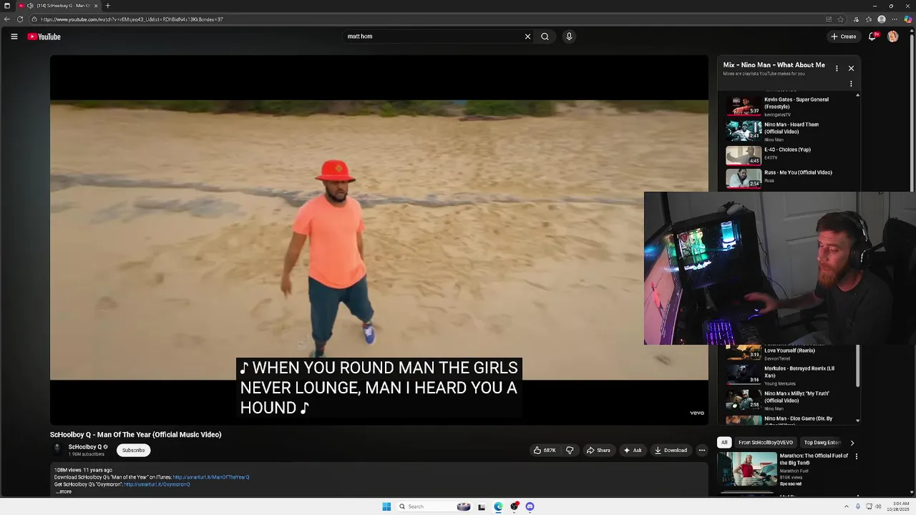Open options for Marathon sponsored video
Screen dimensions: 916x515
pos(856,456)
